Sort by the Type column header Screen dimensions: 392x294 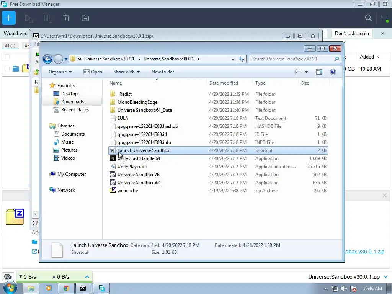point(260,83)
